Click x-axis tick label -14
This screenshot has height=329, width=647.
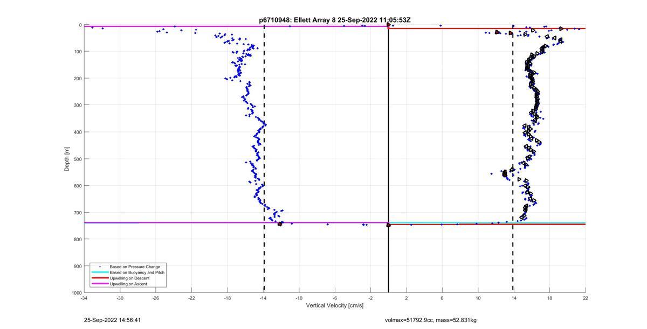263,298
